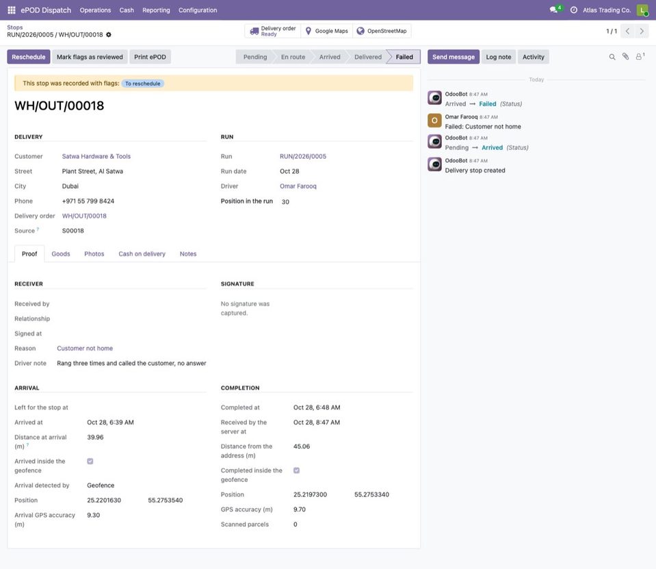656x569 pixels.
Task: Open the Configuration menu
Action: (x=198, y=10)
